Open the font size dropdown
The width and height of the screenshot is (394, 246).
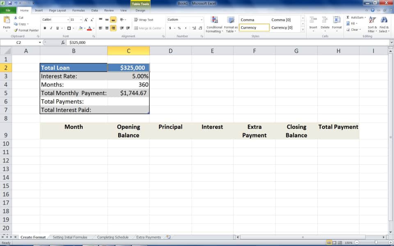pyautogui.click(x=81, y=20)
